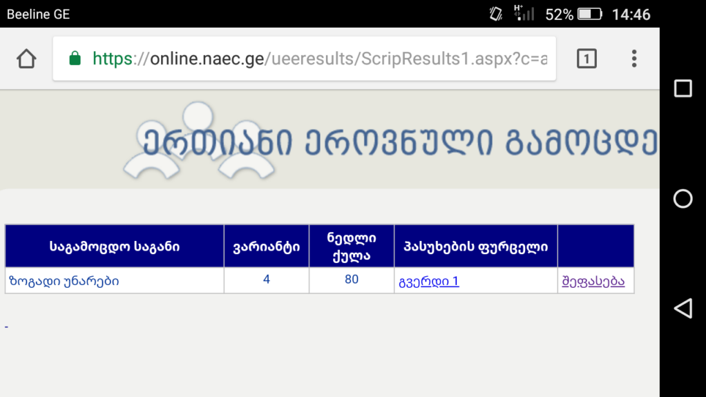This screenshot has height=397, width=706.
Task: Tap the people logo in page banner
Action: click(198, 141)
